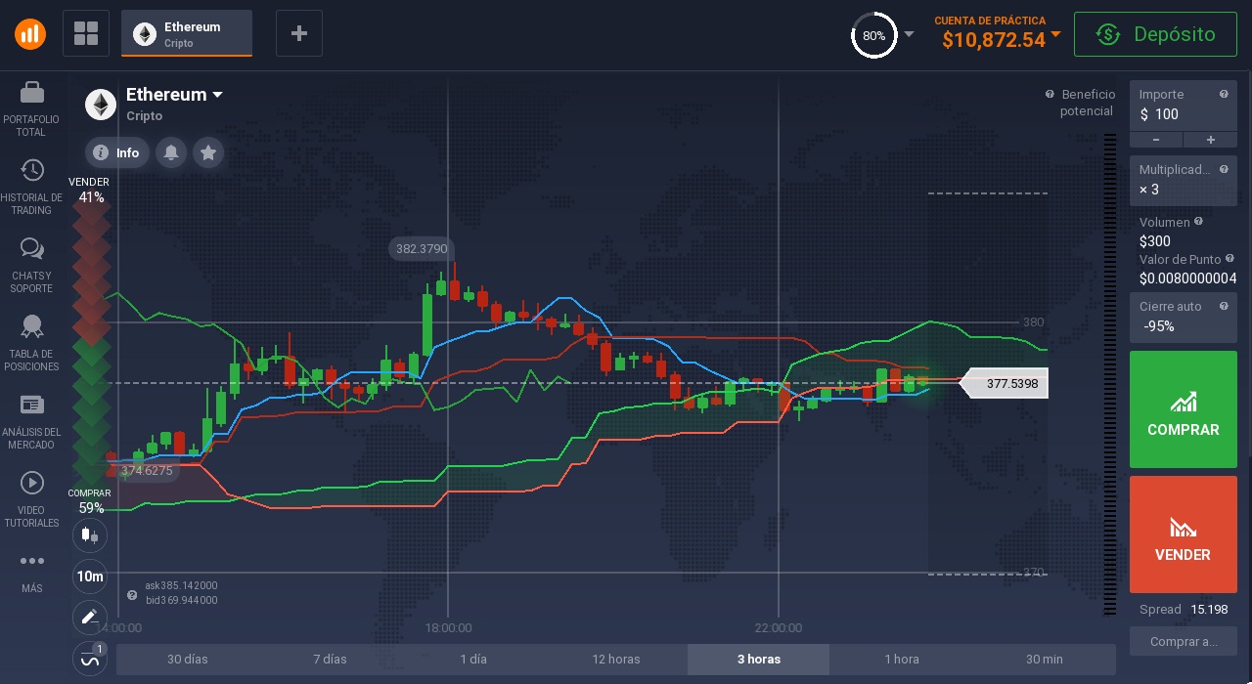Set a price alert bell icon
The width and height of the screenshot is (1252, 684).
click(171, 152)
